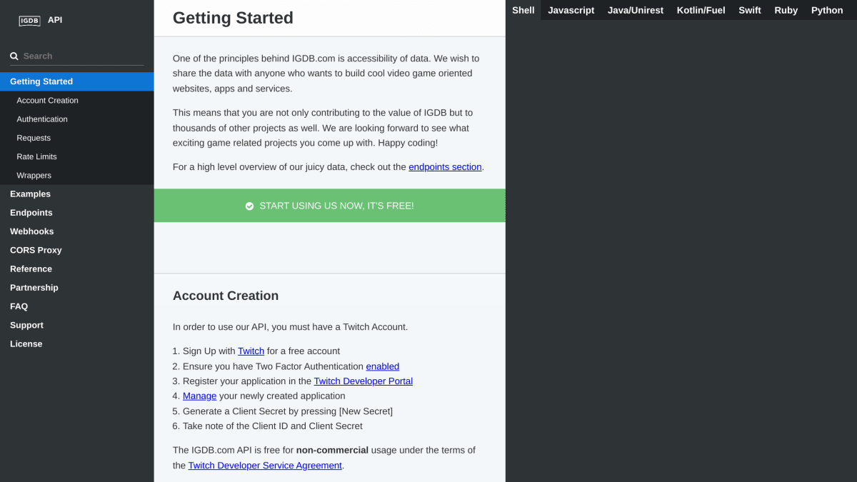Expand the CORS Proxy section
Image resolution: width=857 pixels, height=482 pixels.
tap(76, 250)
